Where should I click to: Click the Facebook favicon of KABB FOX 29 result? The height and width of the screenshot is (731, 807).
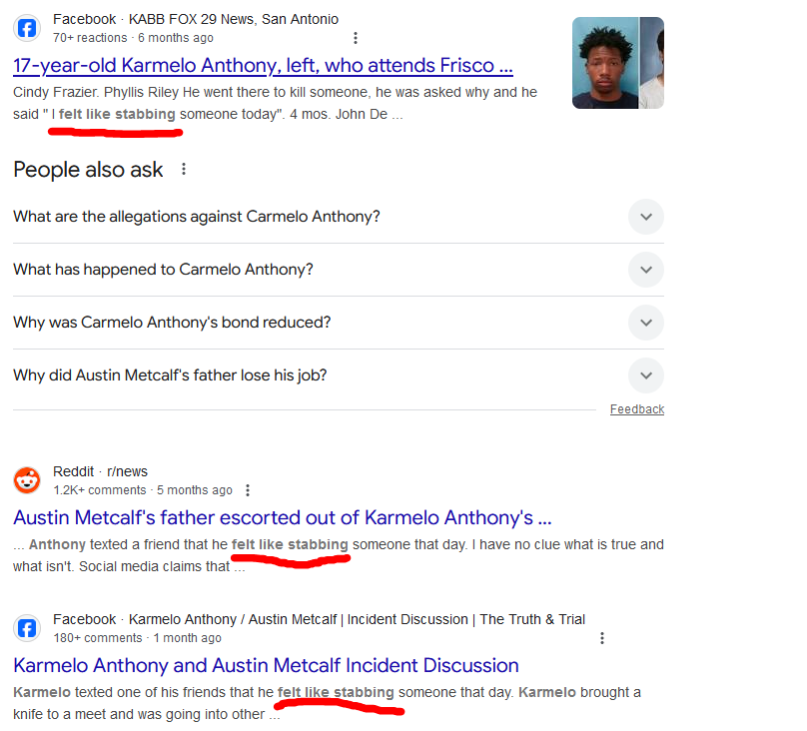(27, 28)
